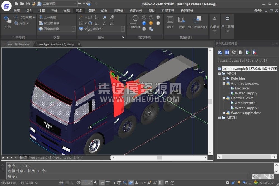Create a new file from quick access toolbar
279x186 pixels.
coord(16,4)
